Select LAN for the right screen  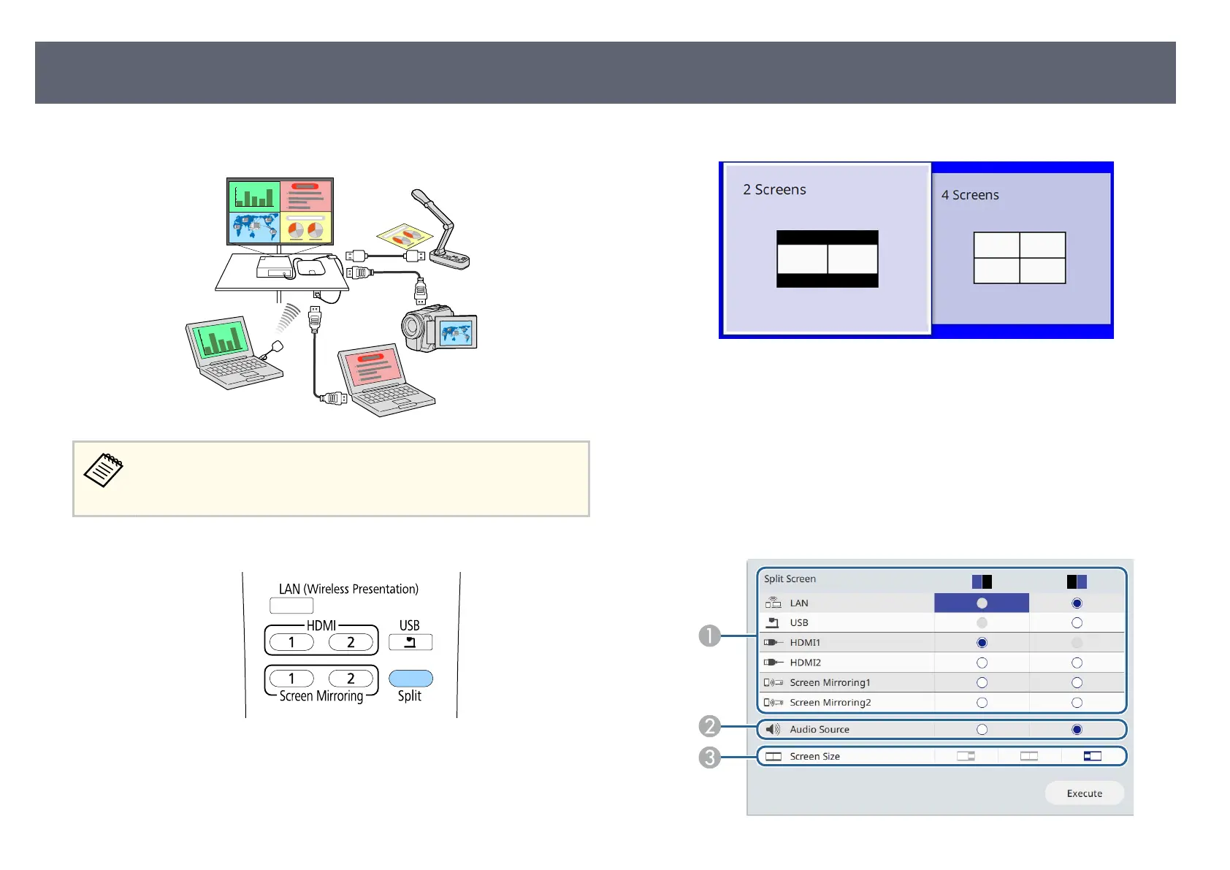1077,603
